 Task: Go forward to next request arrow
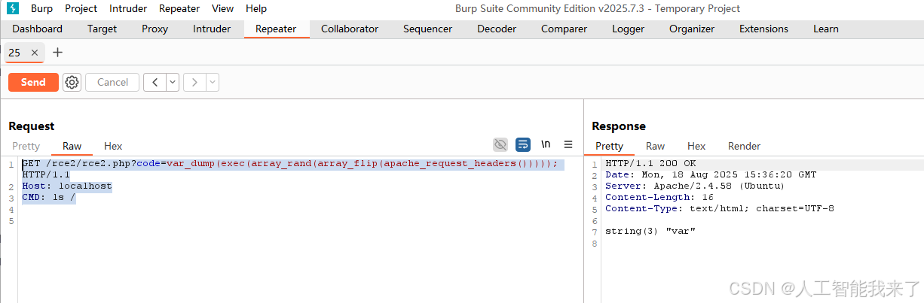pyautogui.click(x=194, y=83)
